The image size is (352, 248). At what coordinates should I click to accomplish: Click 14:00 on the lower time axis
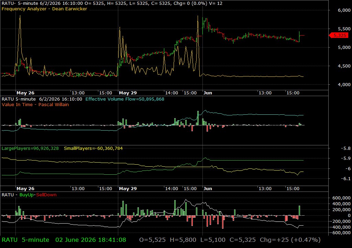[x=172, y=189]
